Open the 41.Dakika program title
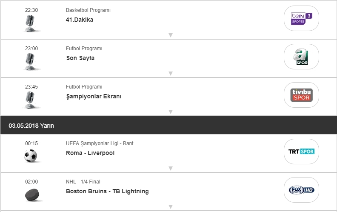The height and width of the screenshot is (212, 337). coord(80,20)
